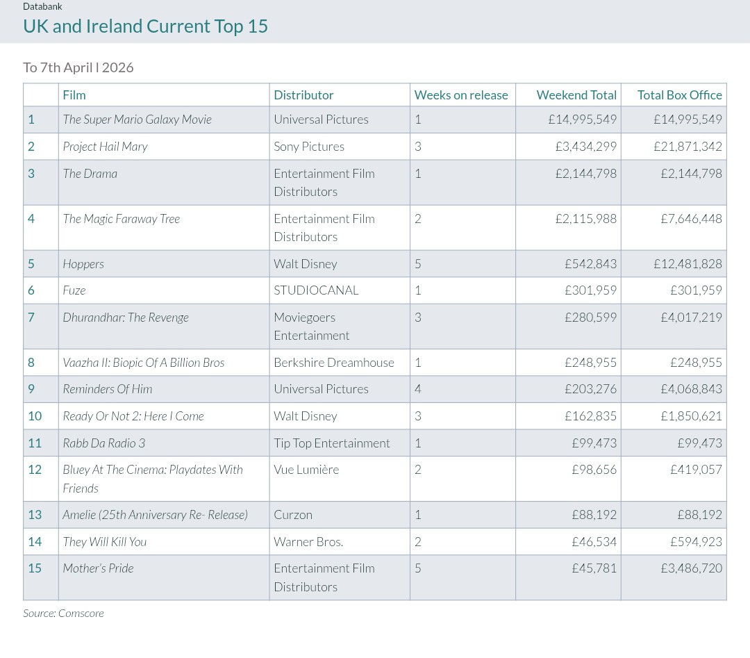The height and width of the screenshot is (658, 750).
Task: Click the £162,835 weekend total
Action: (x=591, y=416)
